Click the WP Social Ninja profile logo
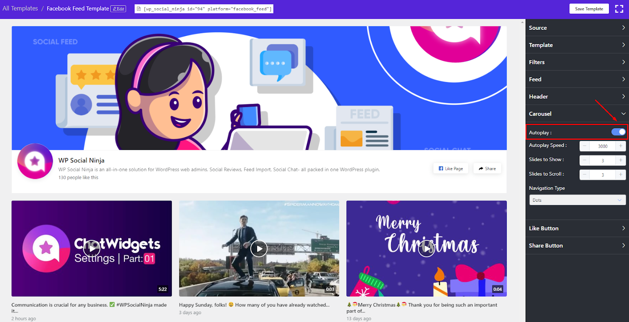The image size is (629, 322). (x=35, y=161)
